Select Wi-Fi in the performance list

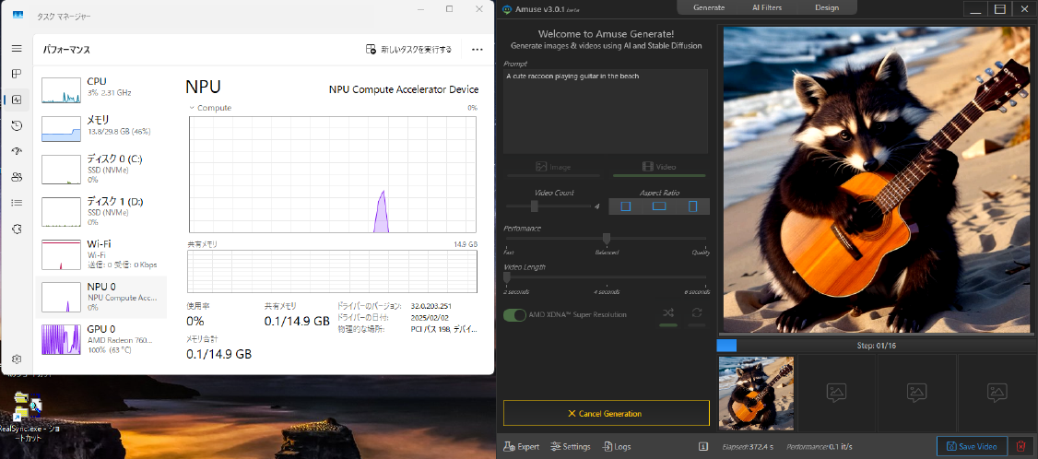pyautogui.click(x=100, y=254)
